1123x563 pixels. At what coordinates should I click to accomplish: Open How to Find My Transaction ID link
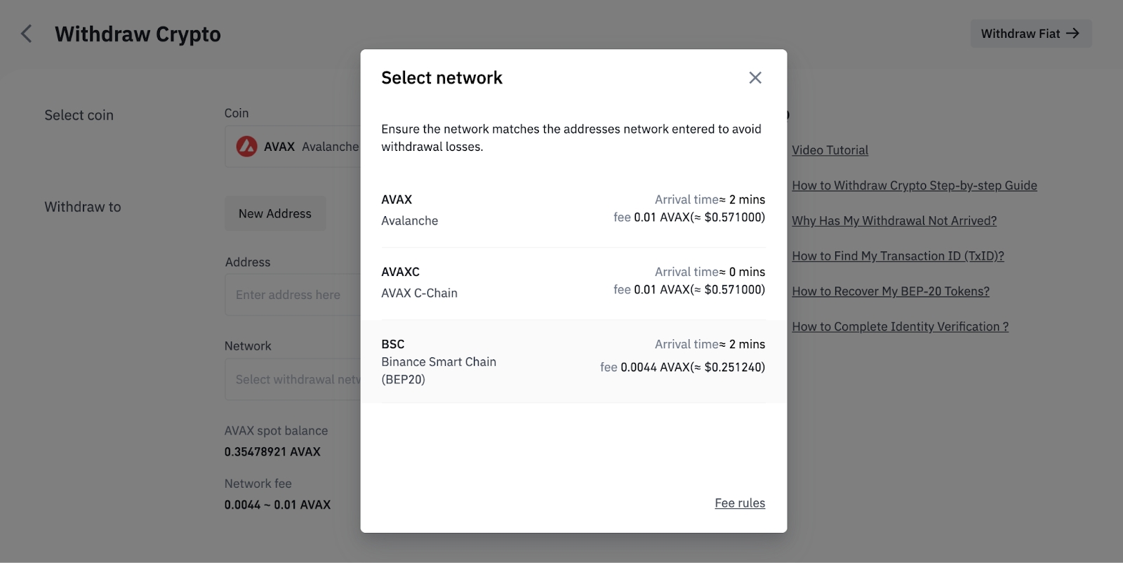tap(898, 256)
